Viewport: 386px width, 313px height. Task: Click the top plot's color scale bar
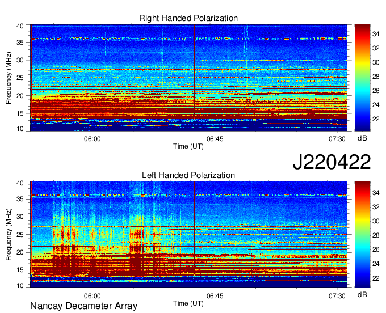coord(362,78)
